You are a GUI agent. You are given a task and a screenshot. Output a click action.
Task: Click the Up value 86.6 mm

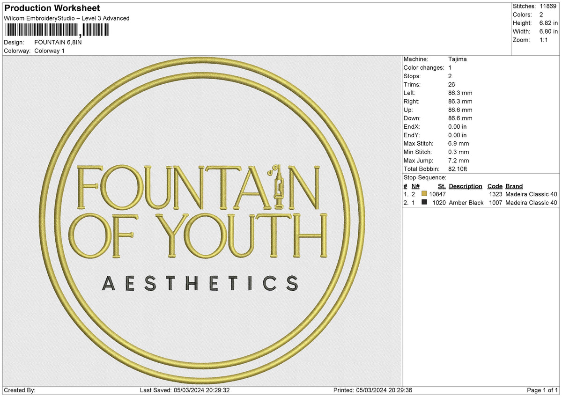pos(460,110)
